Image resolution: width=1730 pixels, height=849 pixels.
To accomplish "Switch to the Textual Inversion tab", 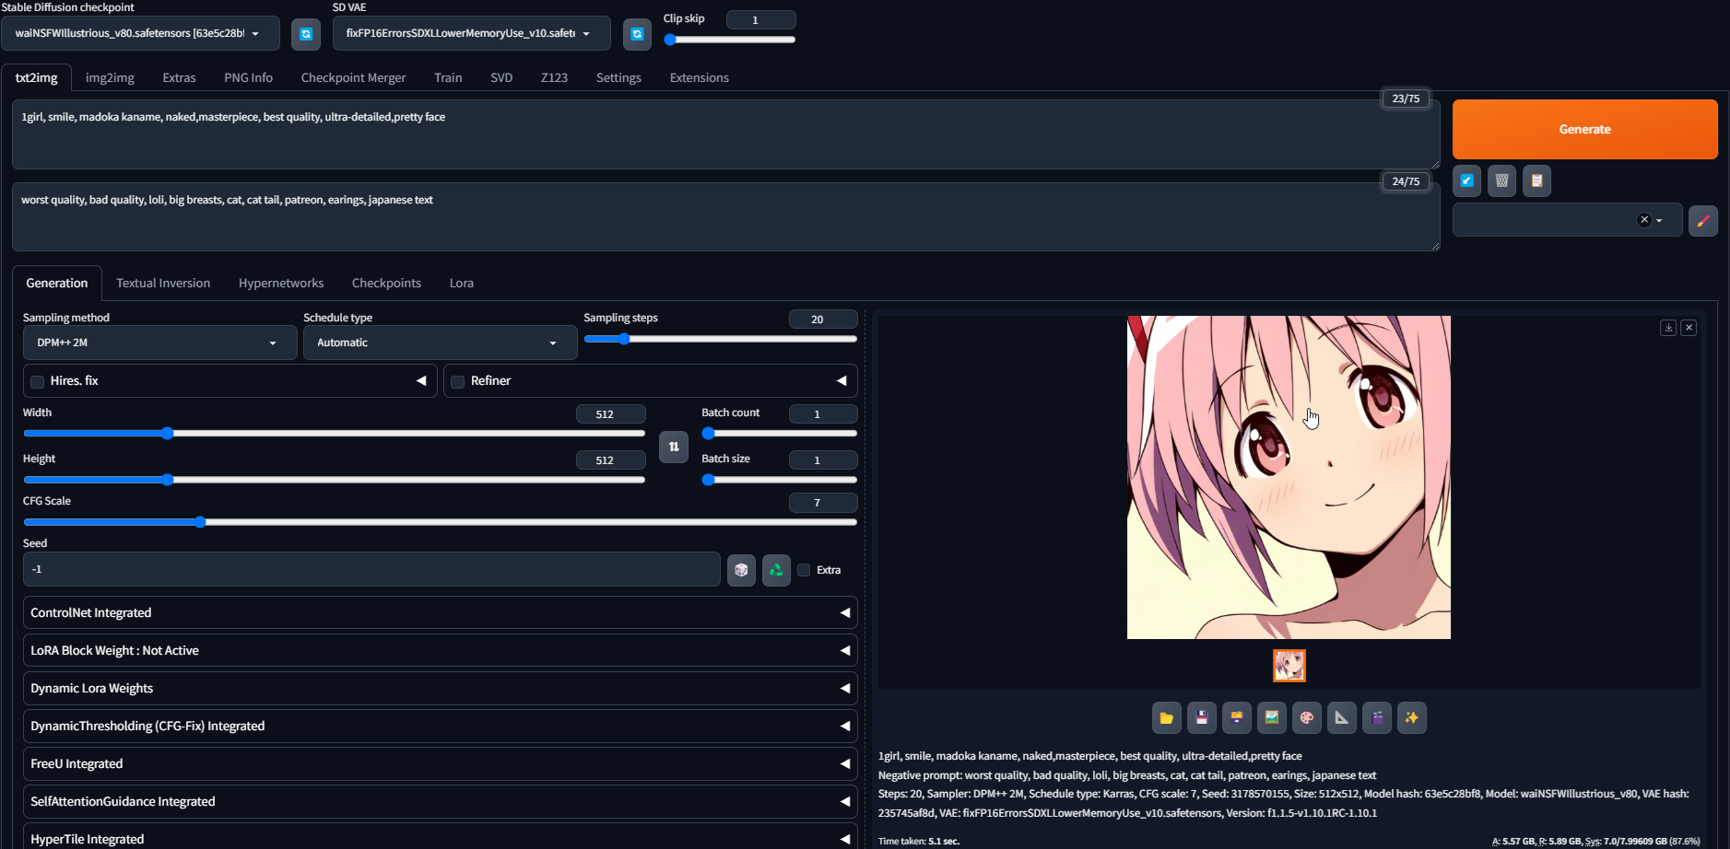I will click(163, 283).
